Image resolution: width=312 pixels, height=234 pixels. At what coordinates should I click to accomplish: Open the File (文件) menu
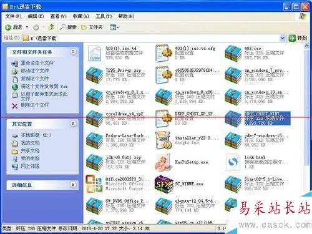click(13, 16)
